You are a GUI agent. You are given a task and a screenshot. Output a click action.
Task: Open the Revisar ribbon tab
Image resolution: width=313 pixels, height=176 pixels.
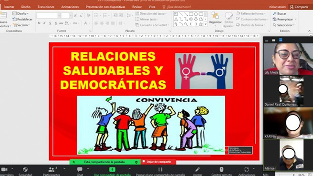coord(137,7)
